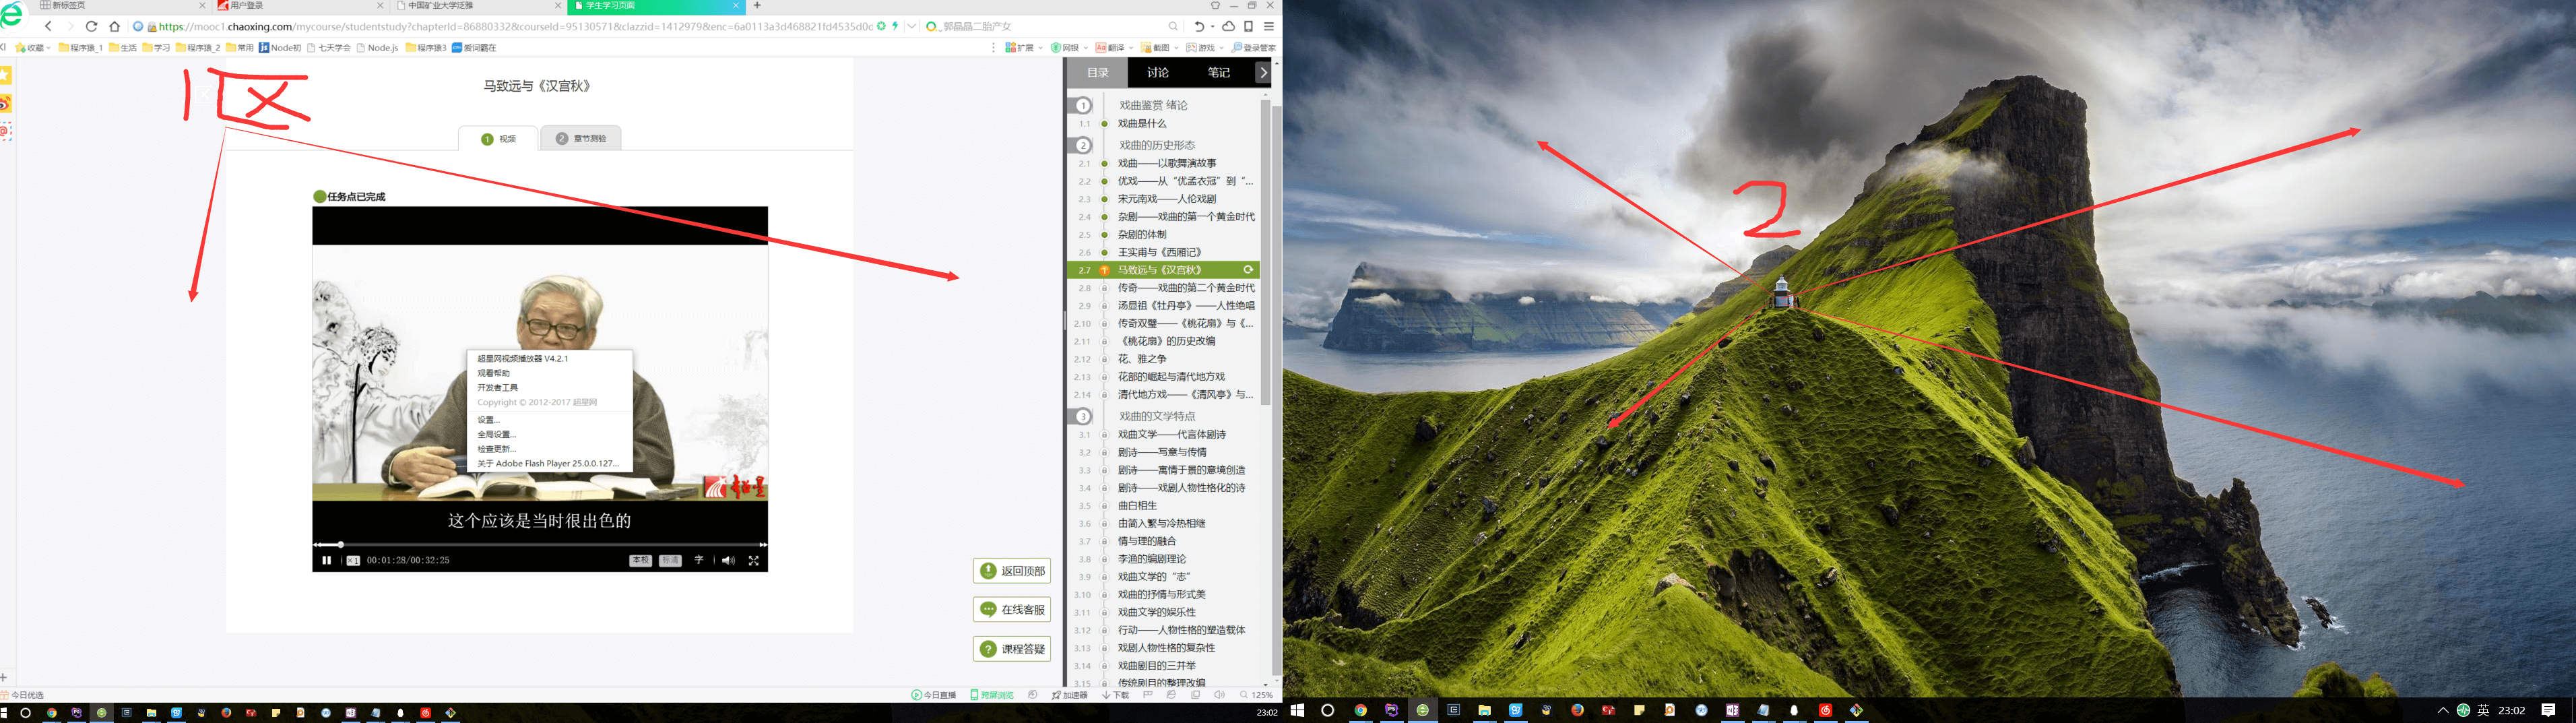Change the ×1 playback speed

pos(353,561)
